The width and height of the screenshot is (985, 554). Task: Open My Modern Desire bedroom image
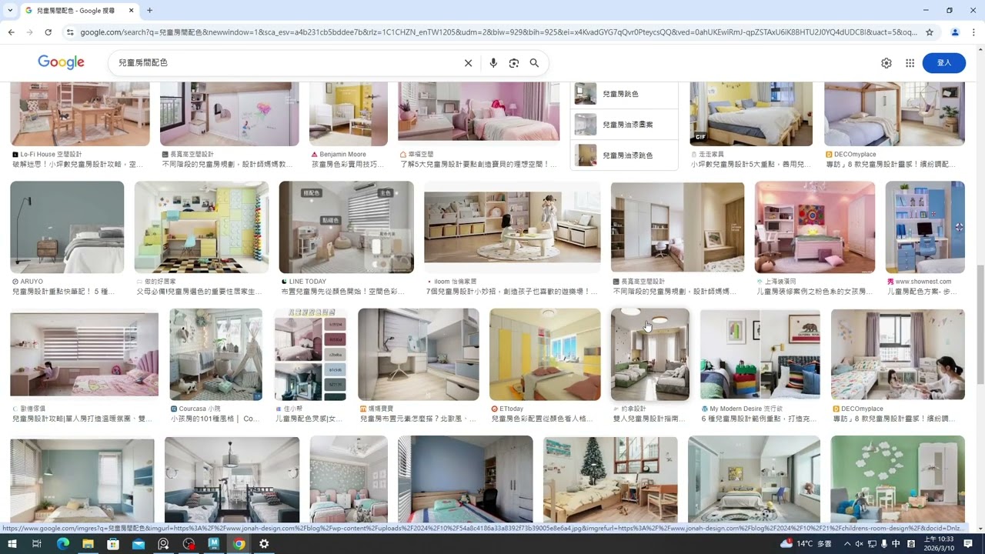coord(760,355)
